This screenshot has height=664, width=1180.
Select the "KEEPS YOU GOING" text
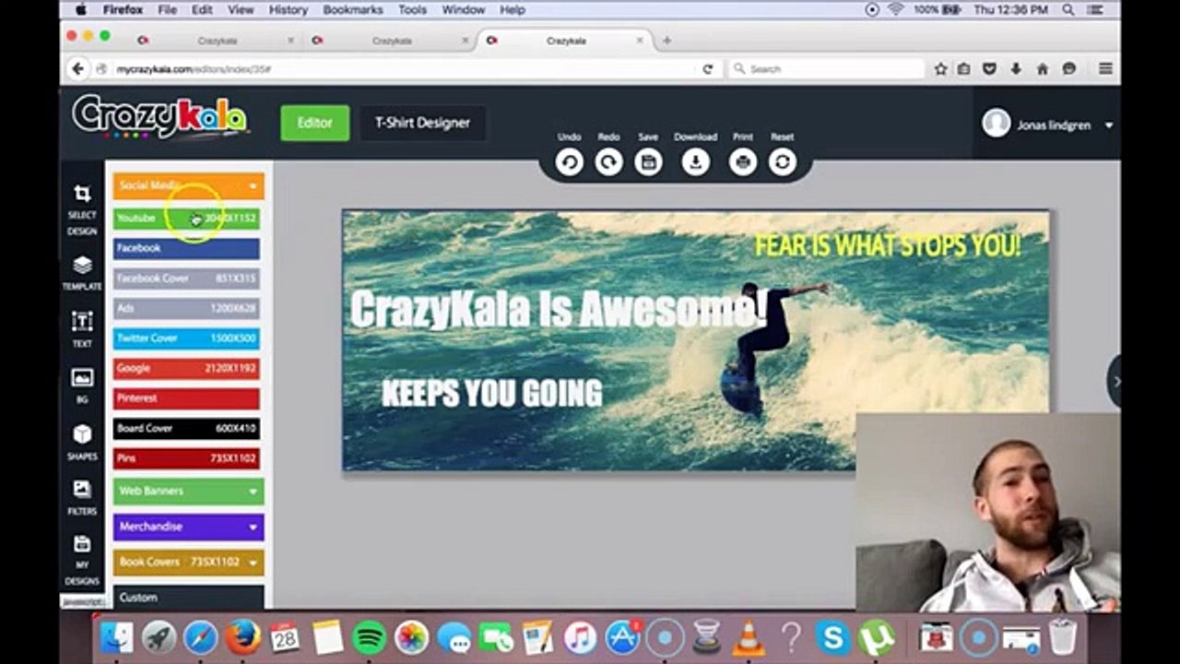point(491,393)
